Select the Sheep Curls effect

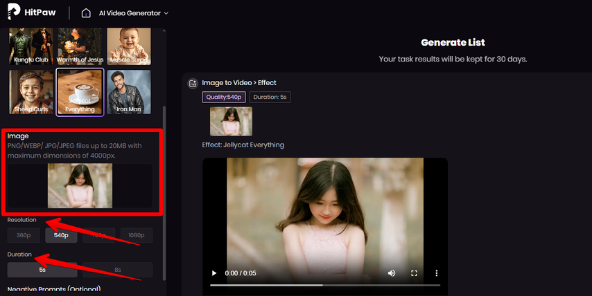point(31,91)
